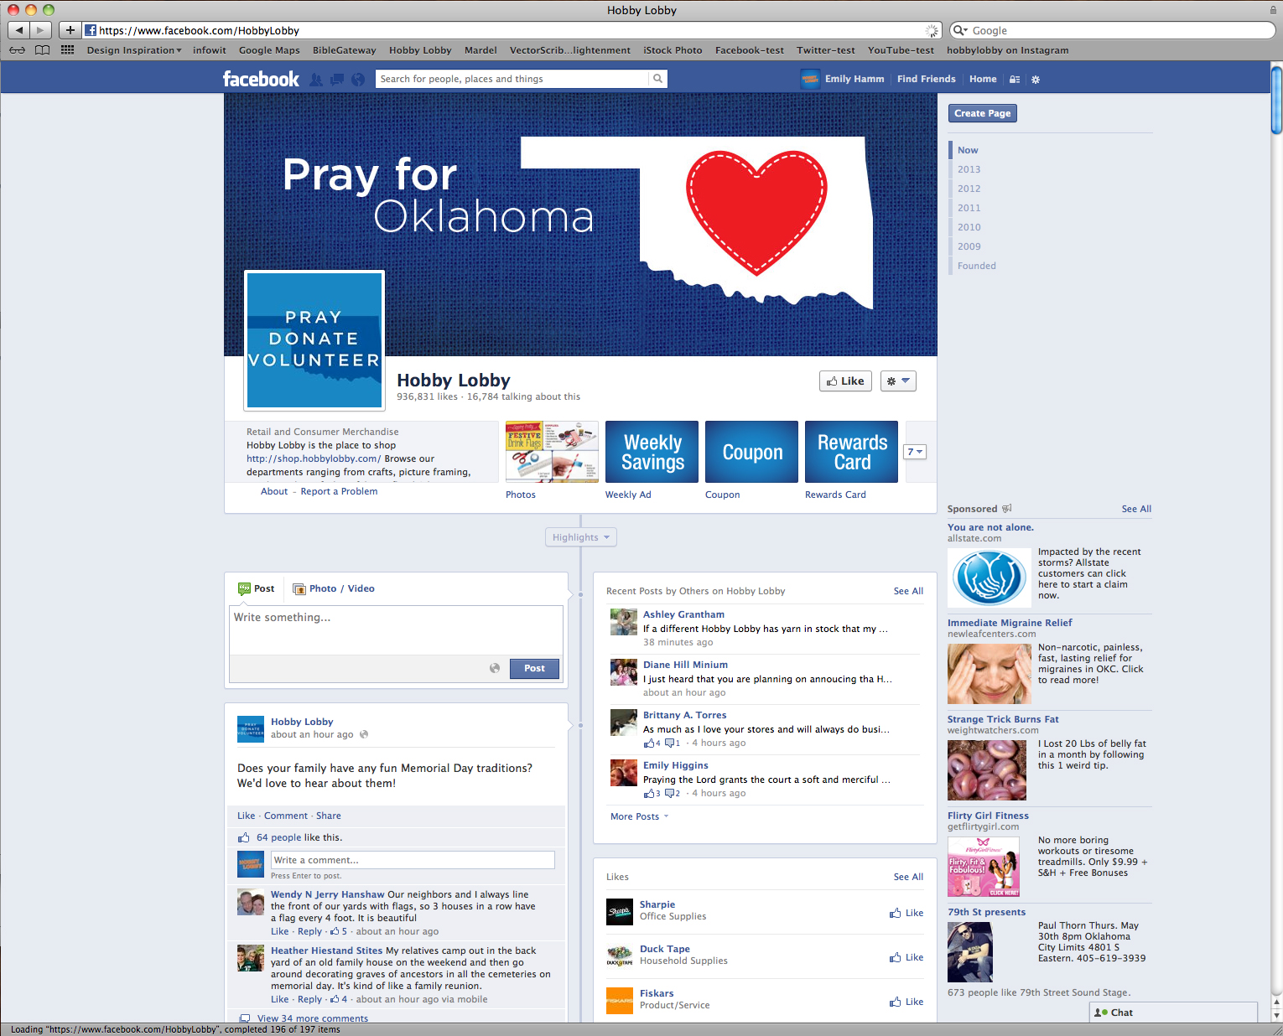Open Find Friends in header
This screenshot has width=1283, height=1036.
926,79
